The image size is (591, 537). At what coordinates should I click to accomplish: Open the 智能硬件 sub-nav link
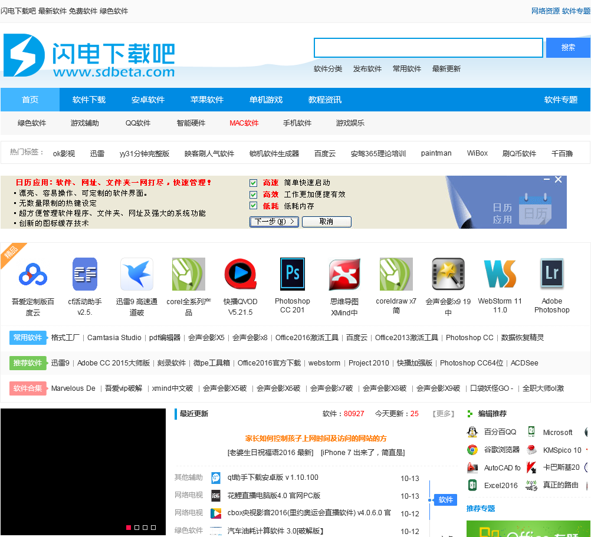coord(191,123)
